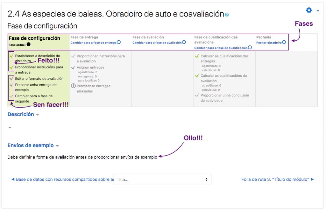This screenshot has height=210, width=326.
Task: Open the gear settings menu icon
Action: [x=309, y=10]
